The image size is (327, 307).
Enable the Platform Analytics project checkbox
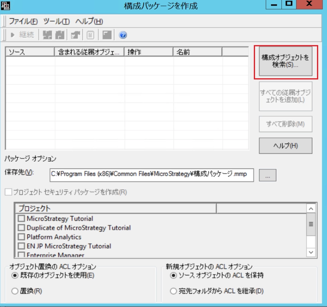[x=21, y=237]
